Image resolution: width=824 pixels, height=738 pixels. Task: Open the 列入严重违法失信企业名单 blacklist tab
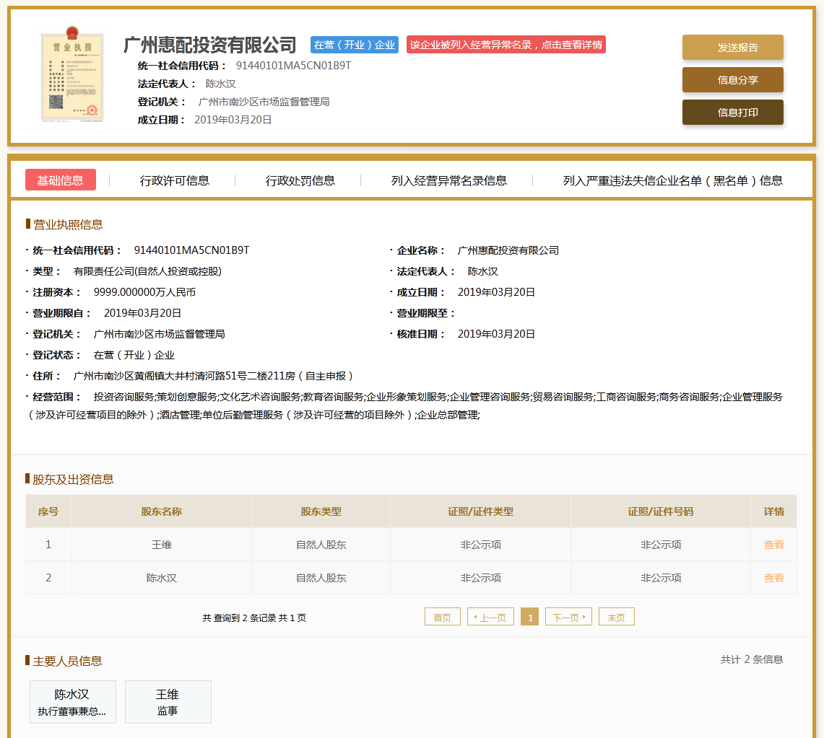(673, 180)
